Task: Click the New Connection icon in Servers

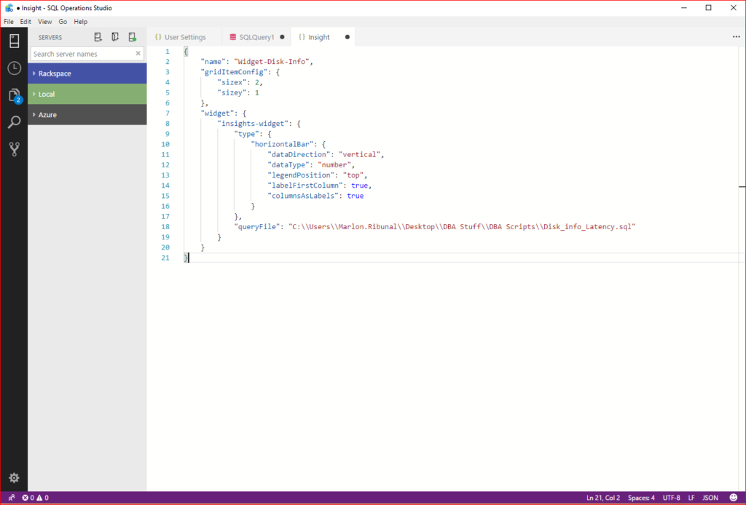Action: (x=98, y=37)
